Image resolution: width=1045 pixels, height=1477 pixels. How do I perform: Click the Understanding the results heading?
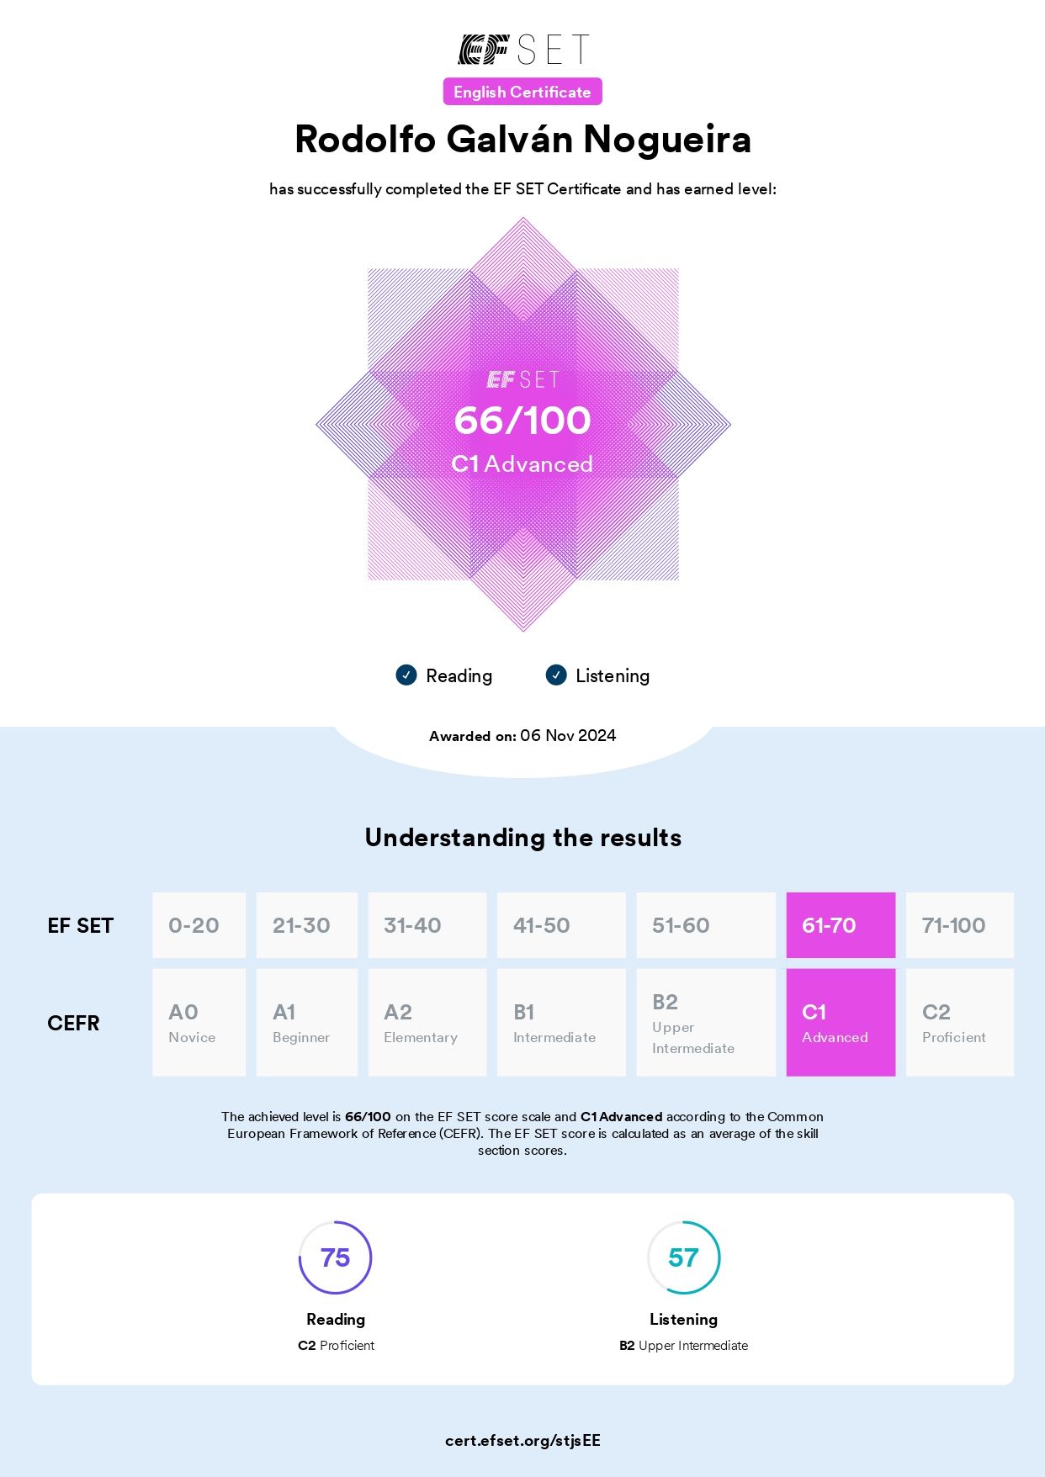(522, 838)
